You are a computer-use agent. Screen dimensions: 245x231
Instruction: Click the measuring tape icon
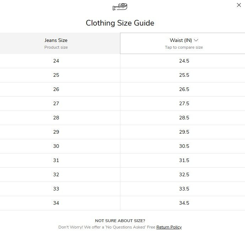point(120,7)
